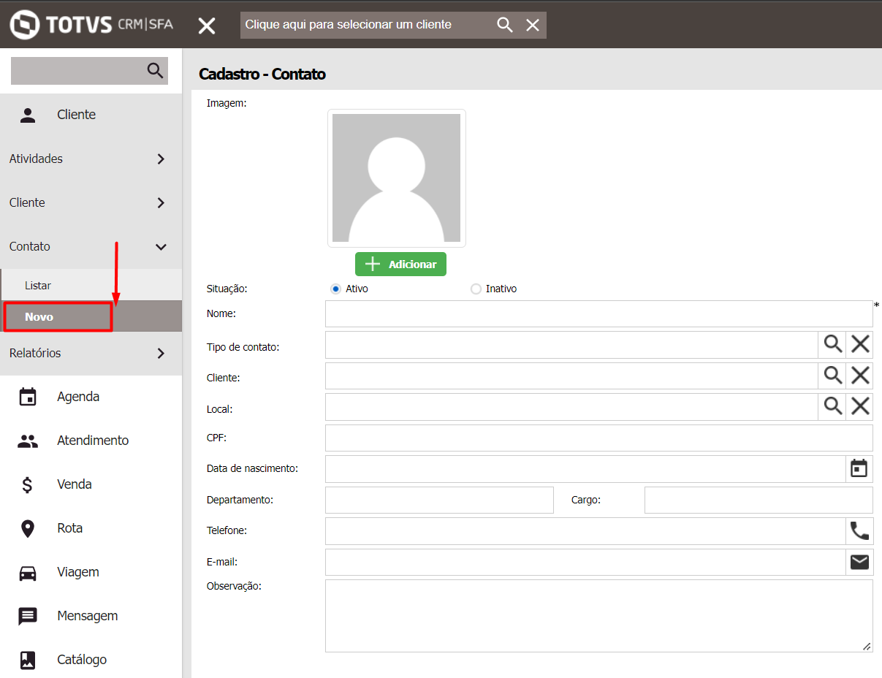
Task: Focus the Tipo de contato input
Action: [571, 345]
